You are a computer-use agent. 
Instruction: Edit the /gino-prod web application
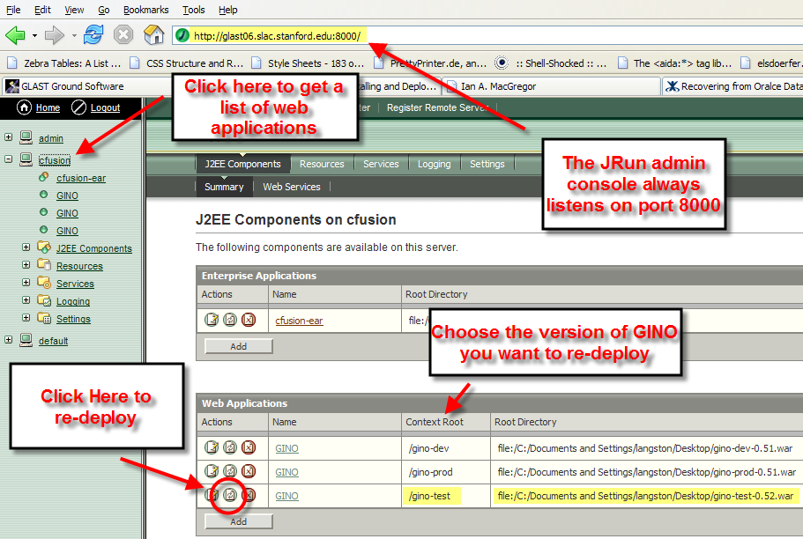(212, 471)
